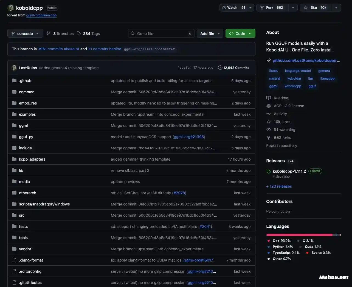The height and width of the screenshot is (287, 352).
Task: Open the + 123 releases link
Action: 279,186
